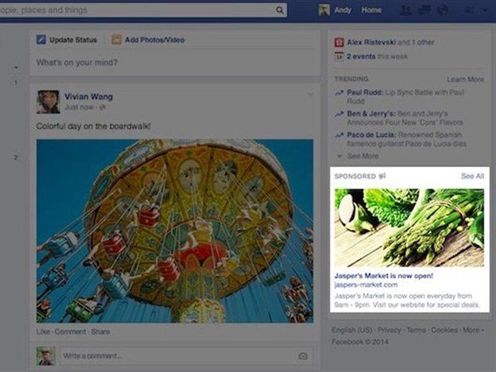Click See All sponsored ads link
This screenshot has height=372, width=496.
pyautogui.click(x=472, y=176)
